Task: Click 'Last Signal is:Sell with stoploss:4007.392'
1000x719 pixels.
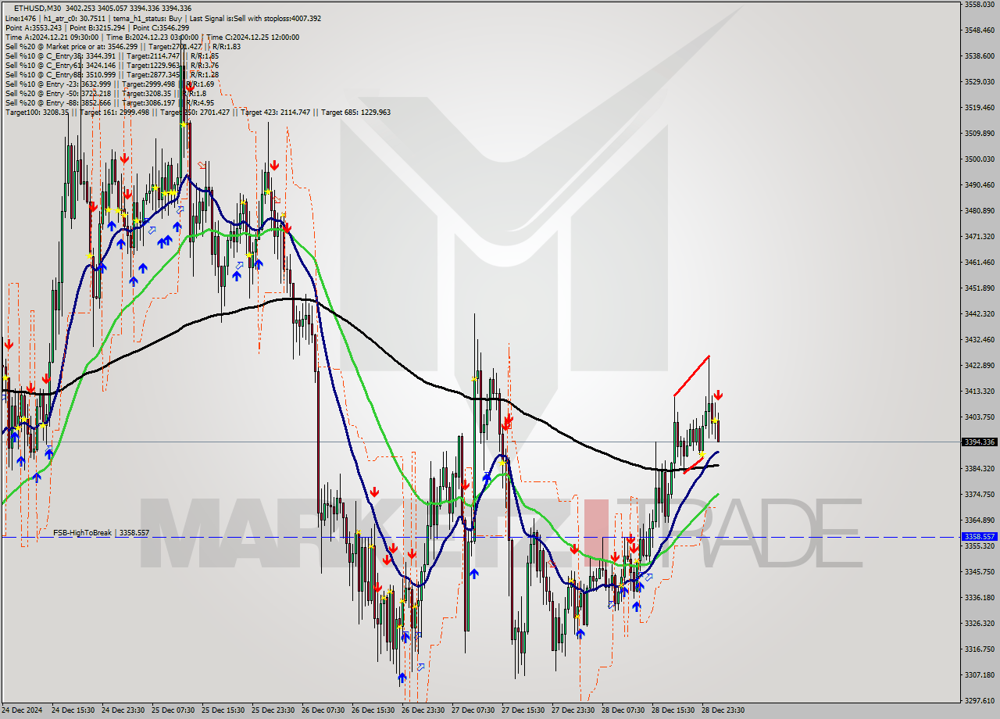Action: click(256, 18)
